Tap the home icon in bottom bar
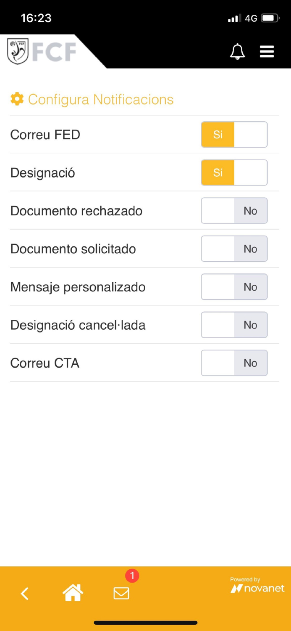This screenshot has width=291, height=631. 73,592
